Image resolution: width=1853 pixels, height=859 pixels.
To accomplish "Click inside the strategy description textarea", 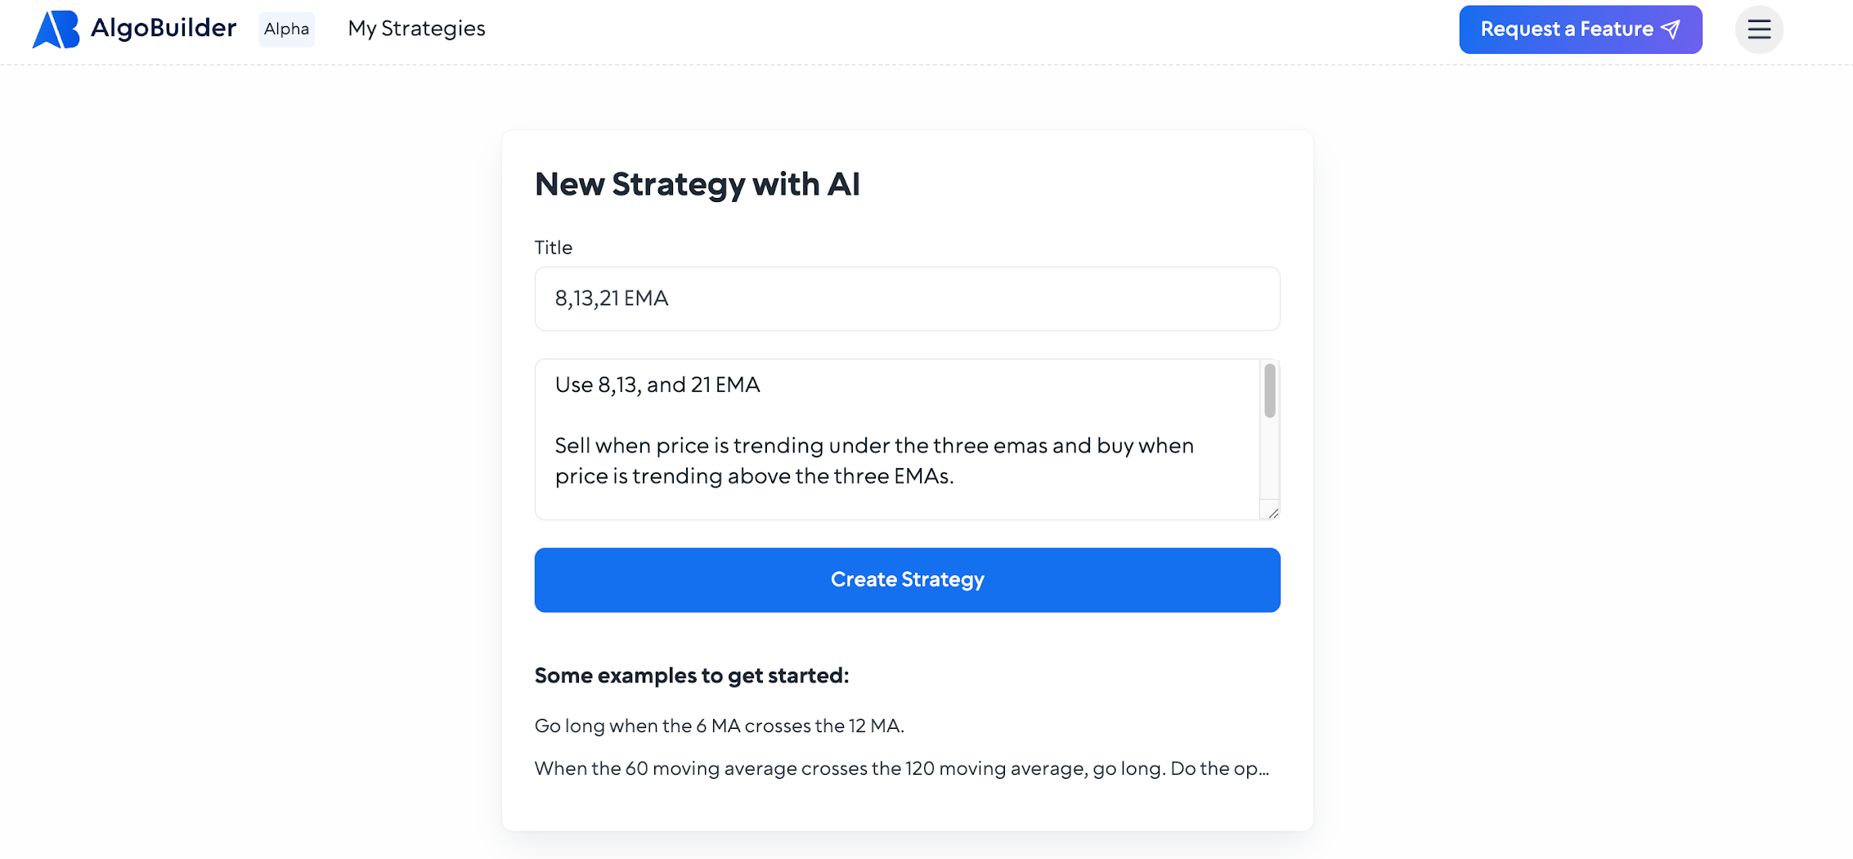I will pos(897,439).
